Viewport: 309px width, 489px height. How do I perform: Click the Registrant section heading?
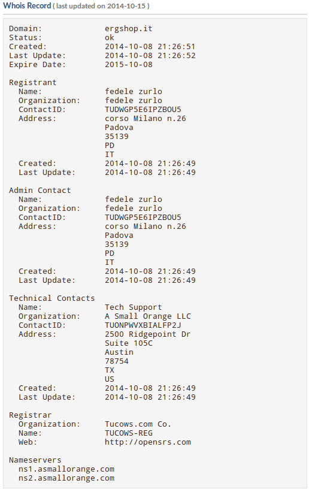[x=33, y=83]
